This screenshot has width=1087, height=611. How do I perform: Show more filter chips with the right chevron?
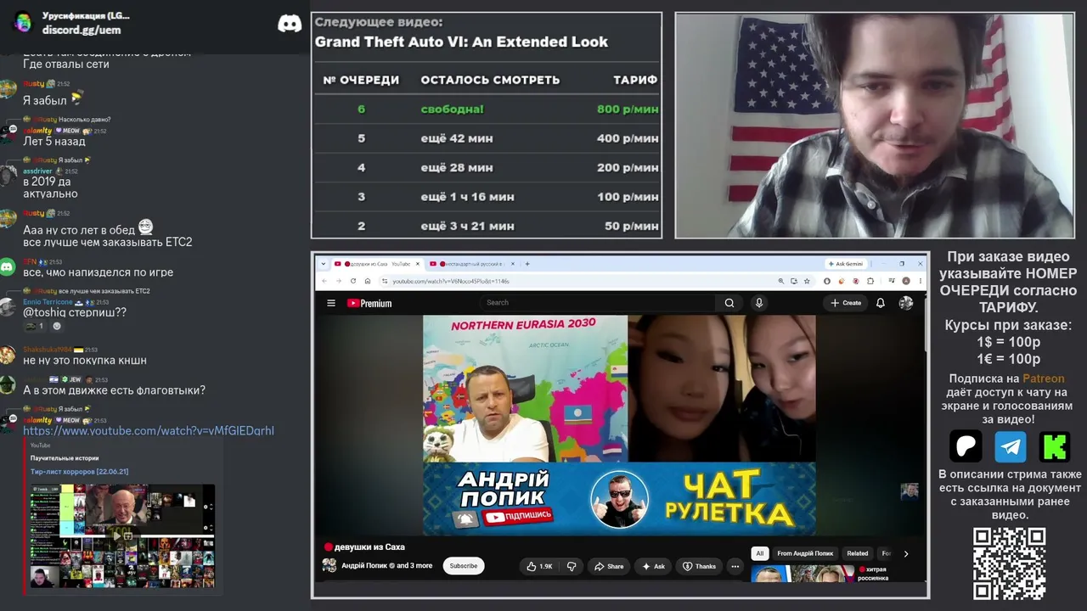[x=906, y=553]
